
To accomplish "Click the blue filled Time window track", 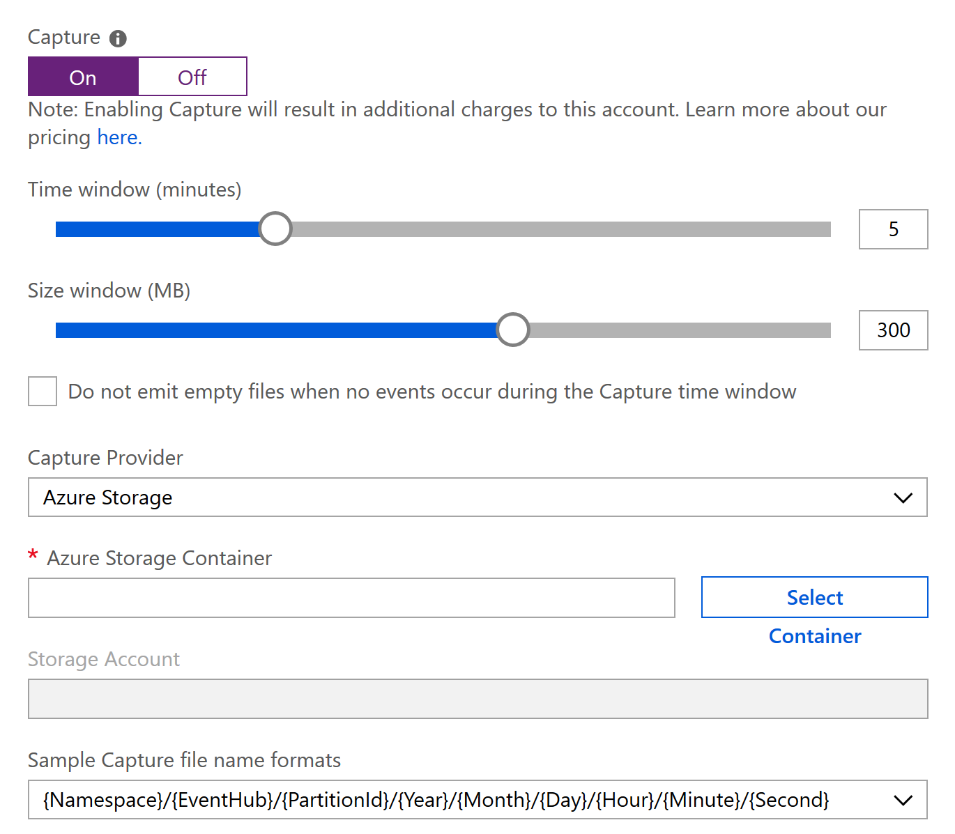I will (x=157, y=229).
